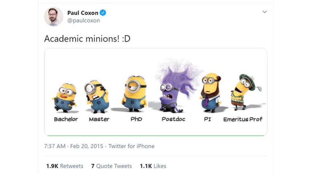Click the Emeritus Prof caption text
The height and width of the screenshot is (174, 310).
pos(243,119)
